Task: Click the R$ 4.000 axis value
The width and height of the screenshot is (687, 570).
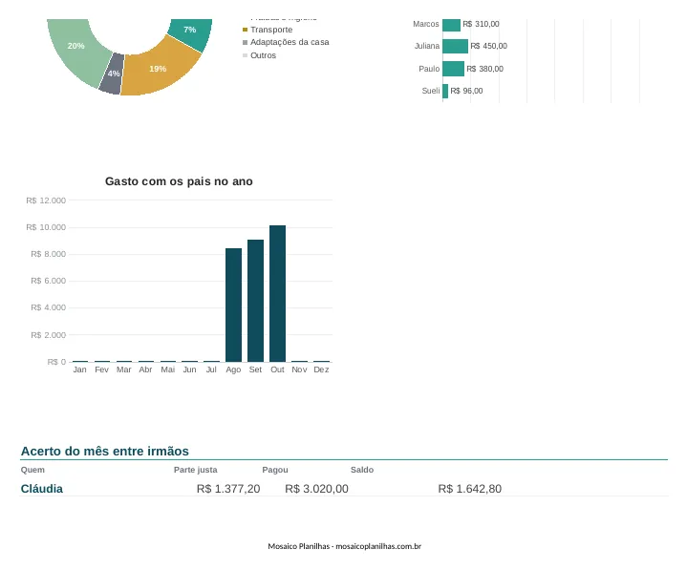Action: pyautogui.click(x=48, y=307)
